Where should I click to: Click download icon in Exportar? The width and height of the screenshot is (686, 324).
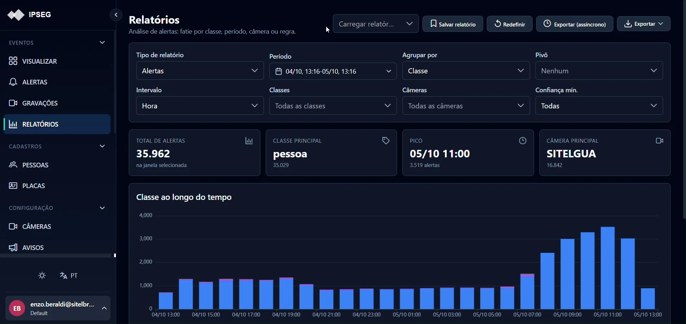[628, 24]
